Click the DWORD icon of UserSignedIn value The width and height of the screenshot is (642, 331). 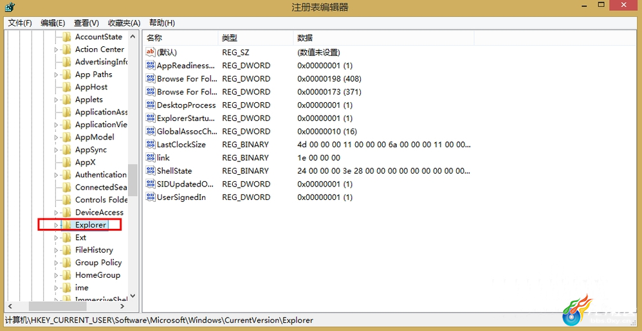click(151, 197)
